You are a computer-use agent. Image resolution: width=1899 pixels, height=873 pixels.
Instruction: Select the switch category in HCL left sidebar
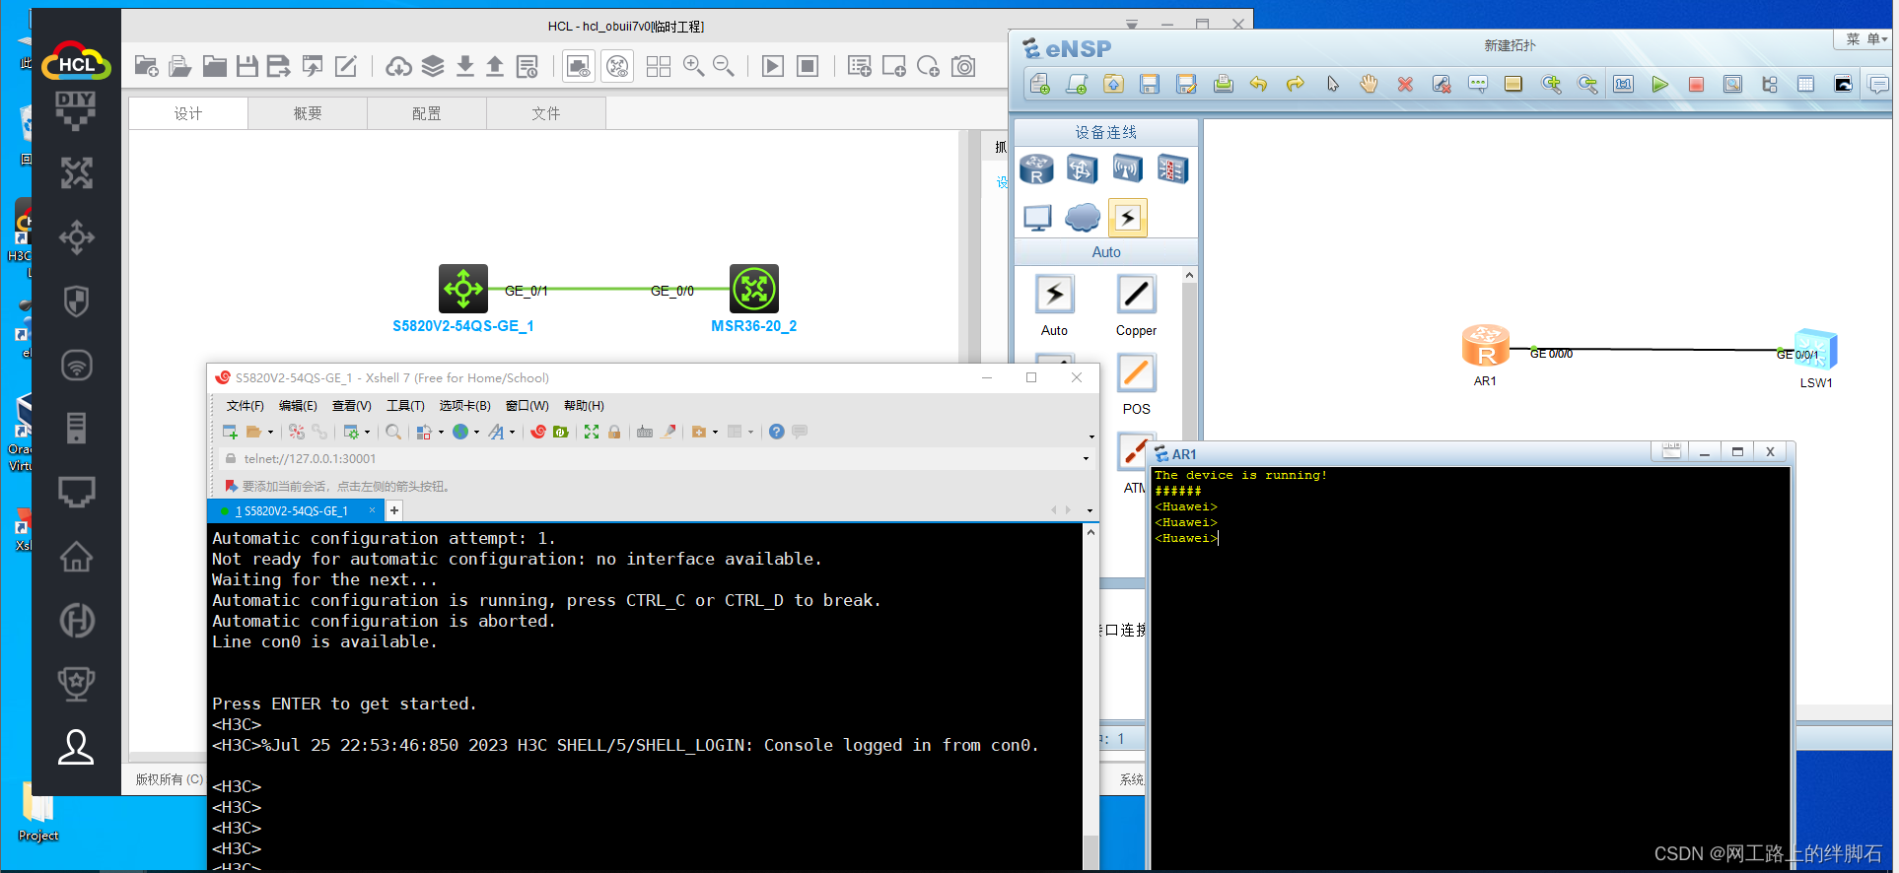76,236
